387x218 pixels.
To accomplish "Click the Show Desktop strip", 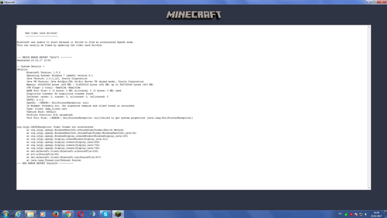I will coord(386,214).
